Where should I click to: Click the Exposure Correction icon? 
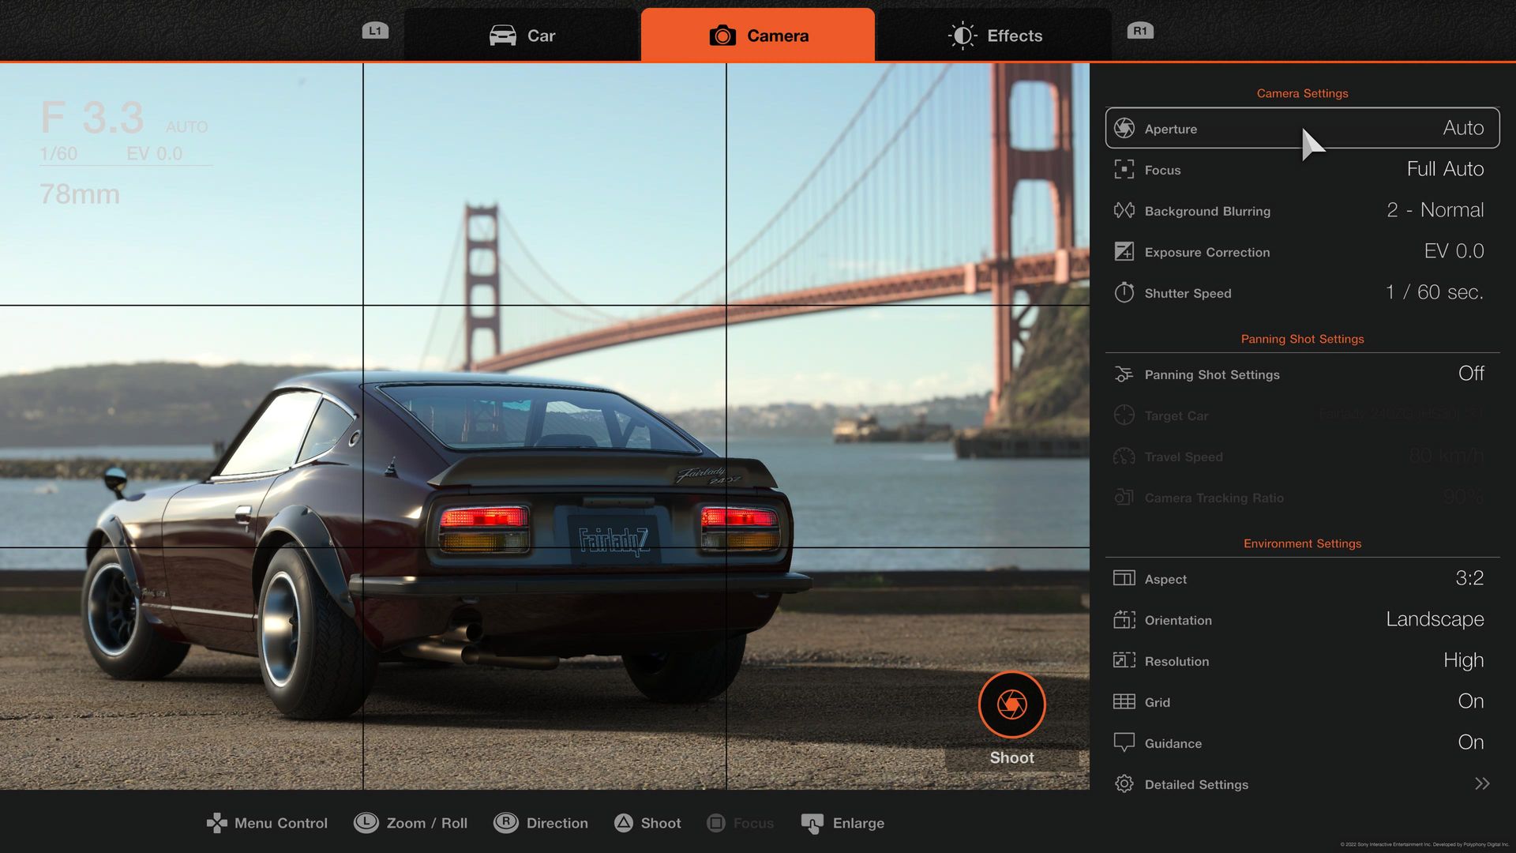[1124, 252]
